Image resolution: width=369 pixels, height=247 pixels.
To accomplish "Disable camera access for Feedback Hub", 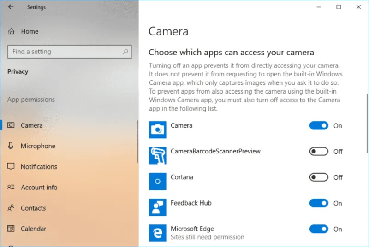I will (319, 203).
